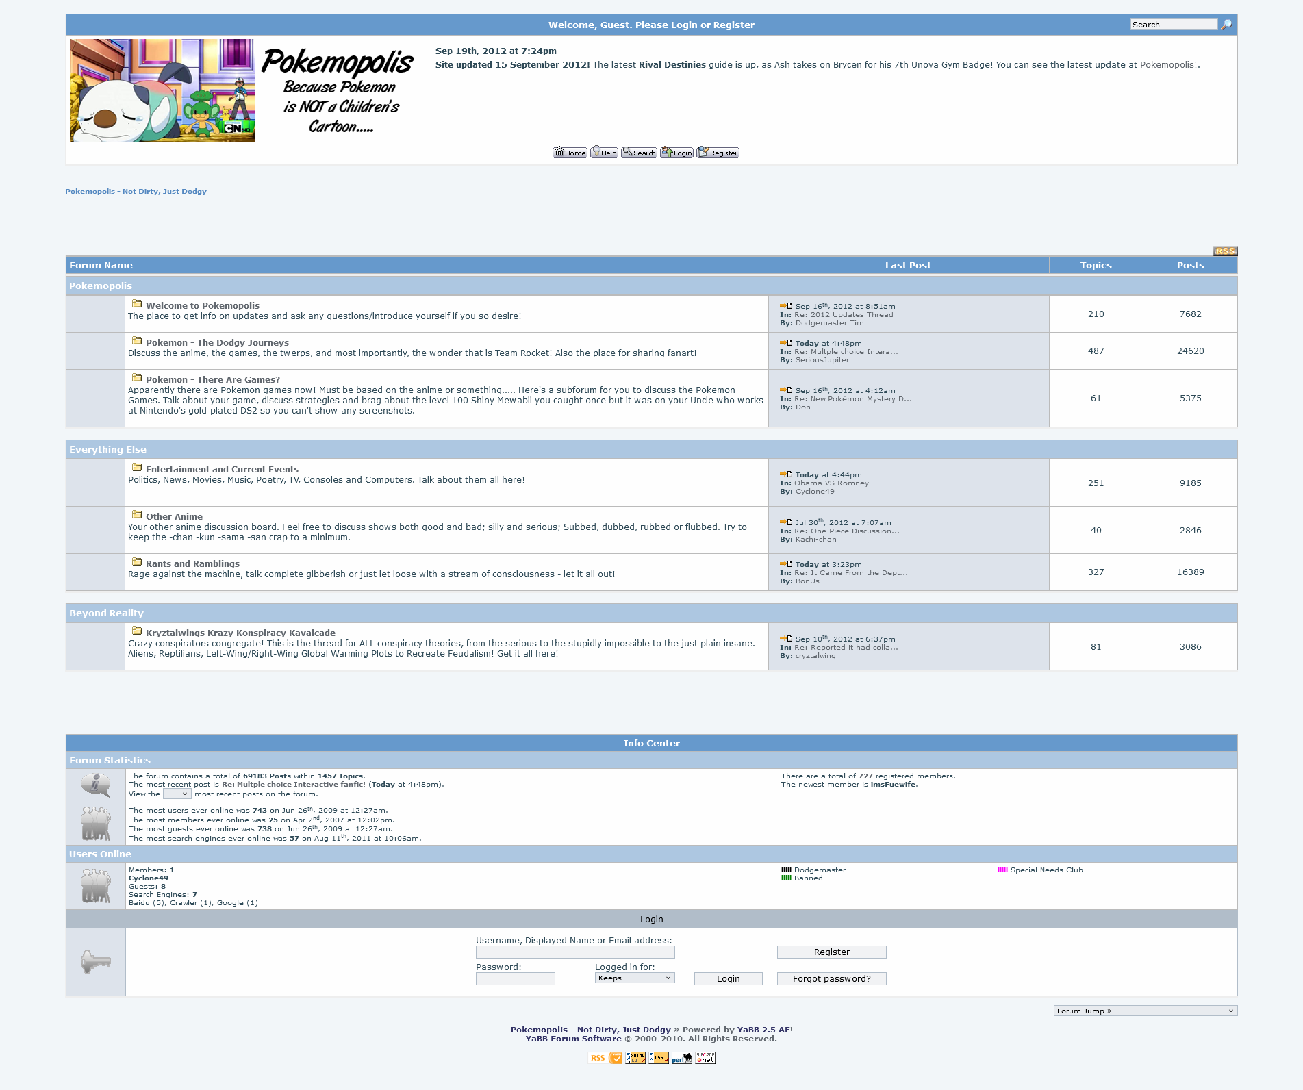Click the Password input field

click(516, 979)
